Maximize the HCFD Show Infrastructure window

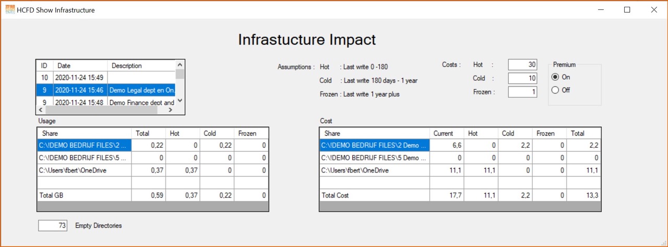click(x=627, y=10)
